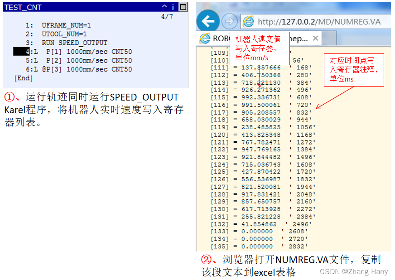Click register [126] value 556.536987
Screen dimensions: 395x280
(261, 179)
